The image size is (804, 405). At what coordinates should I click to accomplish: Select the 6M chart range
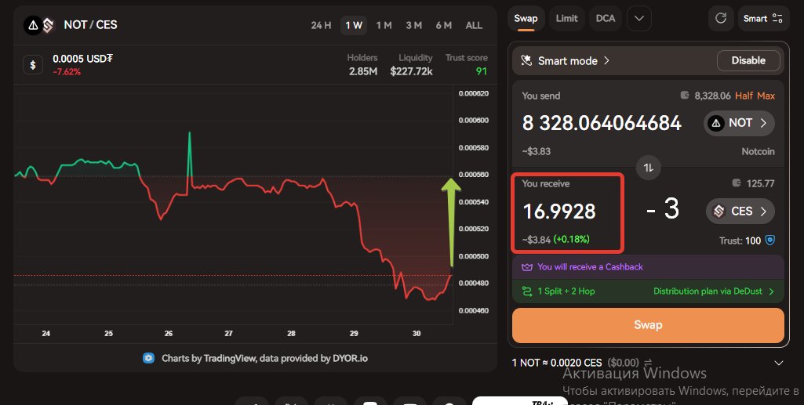[443, 25]
